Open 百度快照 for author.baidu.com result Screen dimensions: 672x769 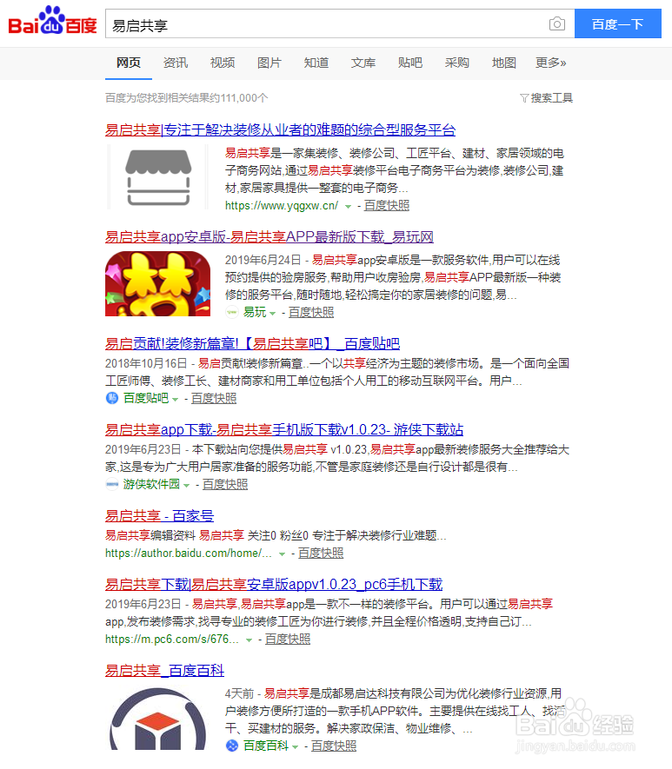coord(321,554)
